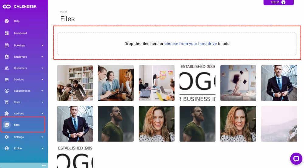
Task: Open the bookshelf library photo thumbnail
Action: (x=75, y=83)
